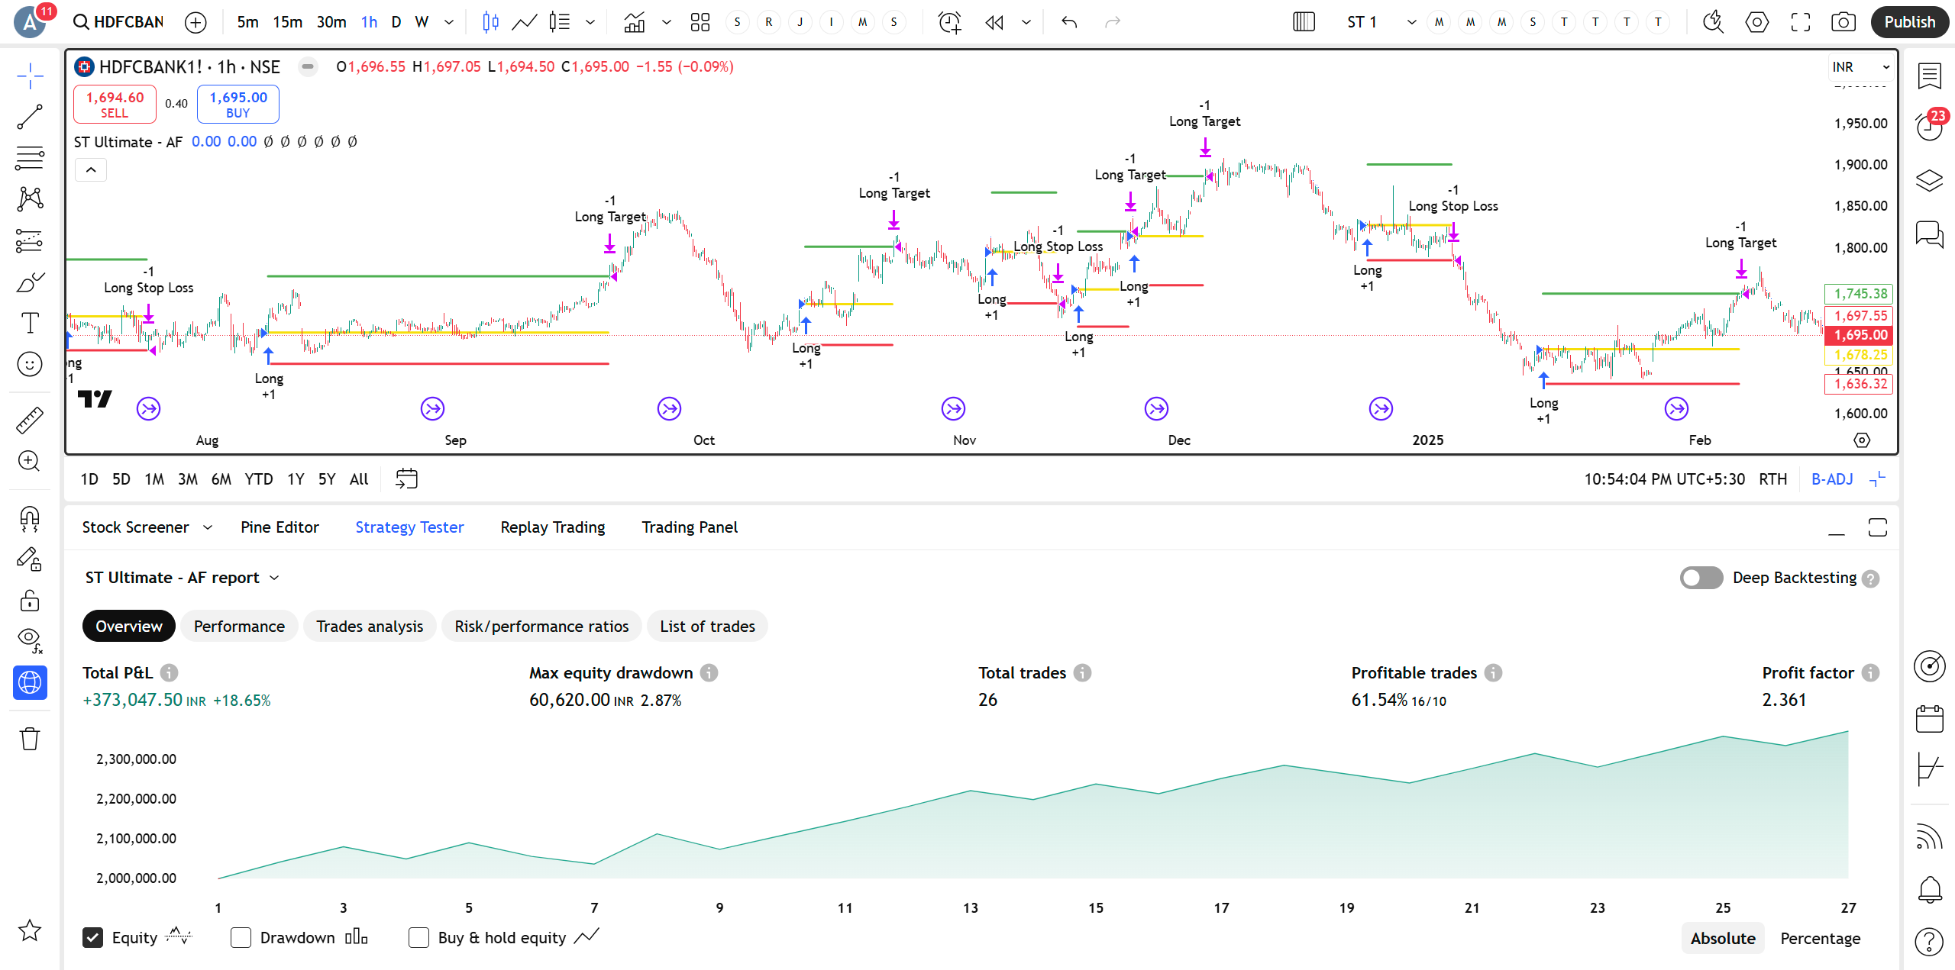Open the INR currency dropdown
This screenshot has width=1955, height=970.
[1860, 67]
